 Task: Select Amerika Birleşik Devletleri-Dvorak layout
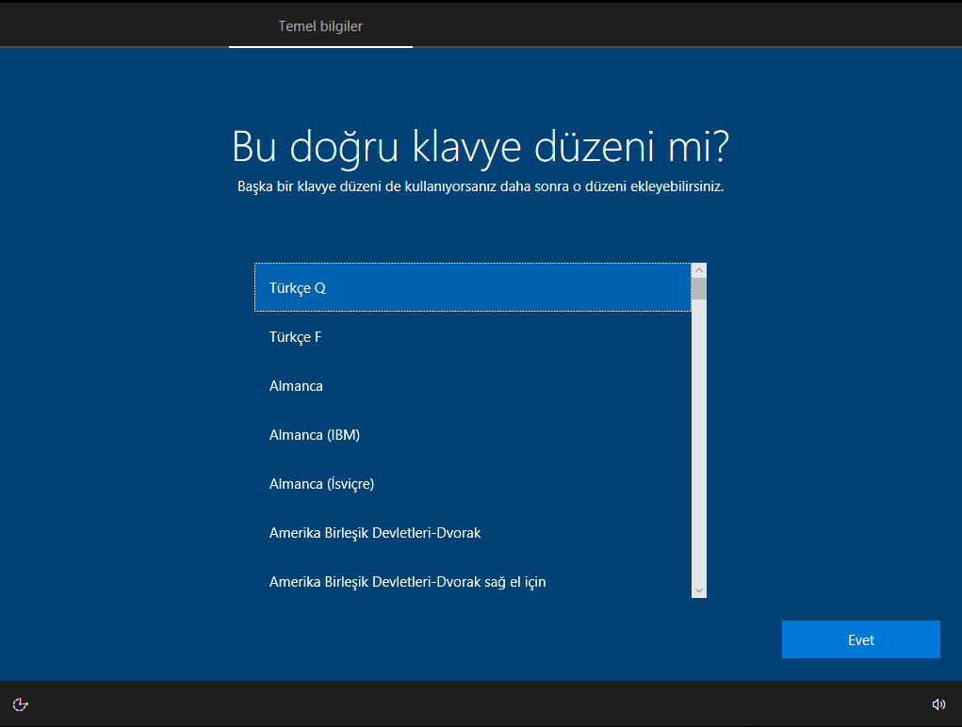pos(472,533)
